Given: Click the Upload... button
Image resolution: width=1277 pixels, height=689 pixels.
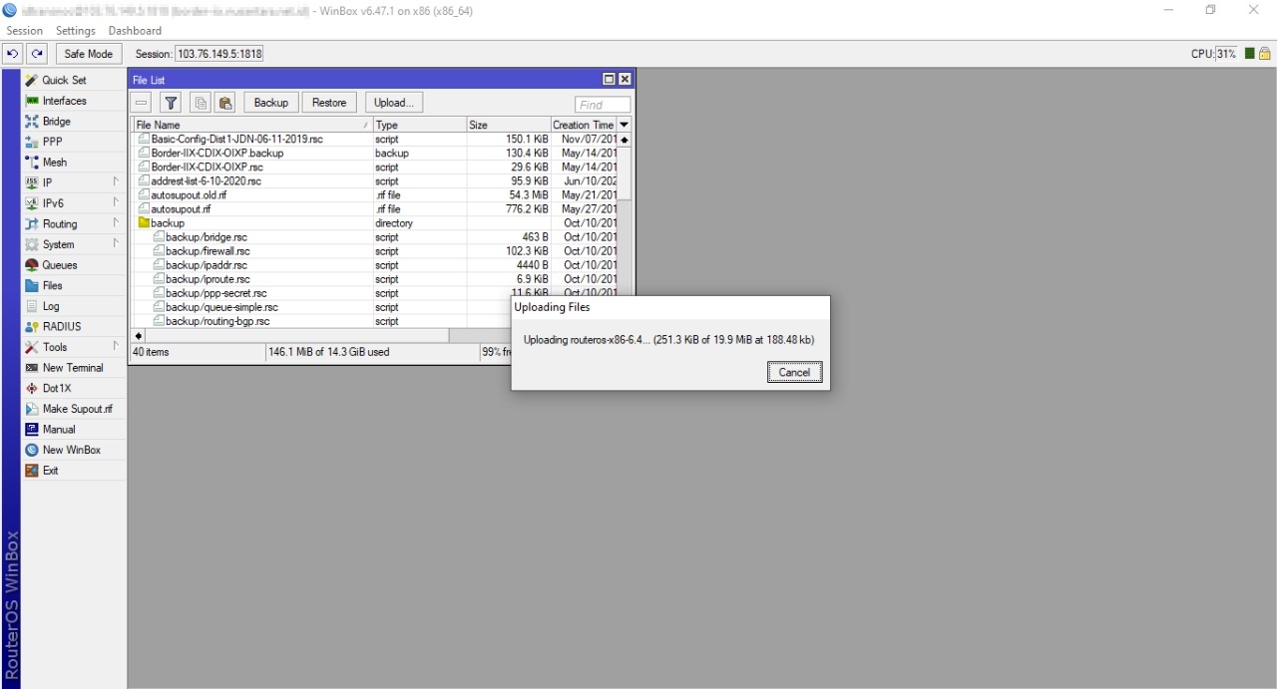Looking at the screenshot, I should tap(394, 103).
